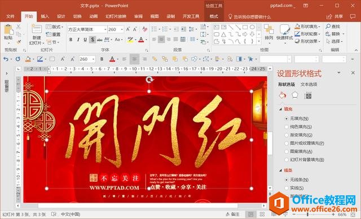Select the right arrow shape in gallery
Screen dimensions: 361x219
tap(245, 34)
